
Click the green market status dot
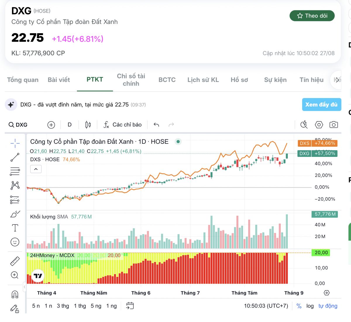coord(178,142)
